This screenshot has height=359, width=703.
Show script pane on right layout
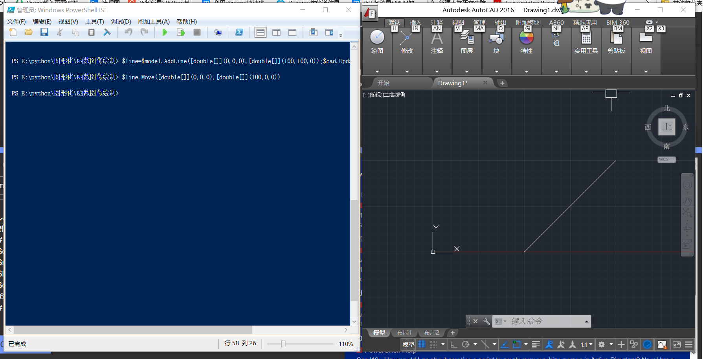coord(277,32)
